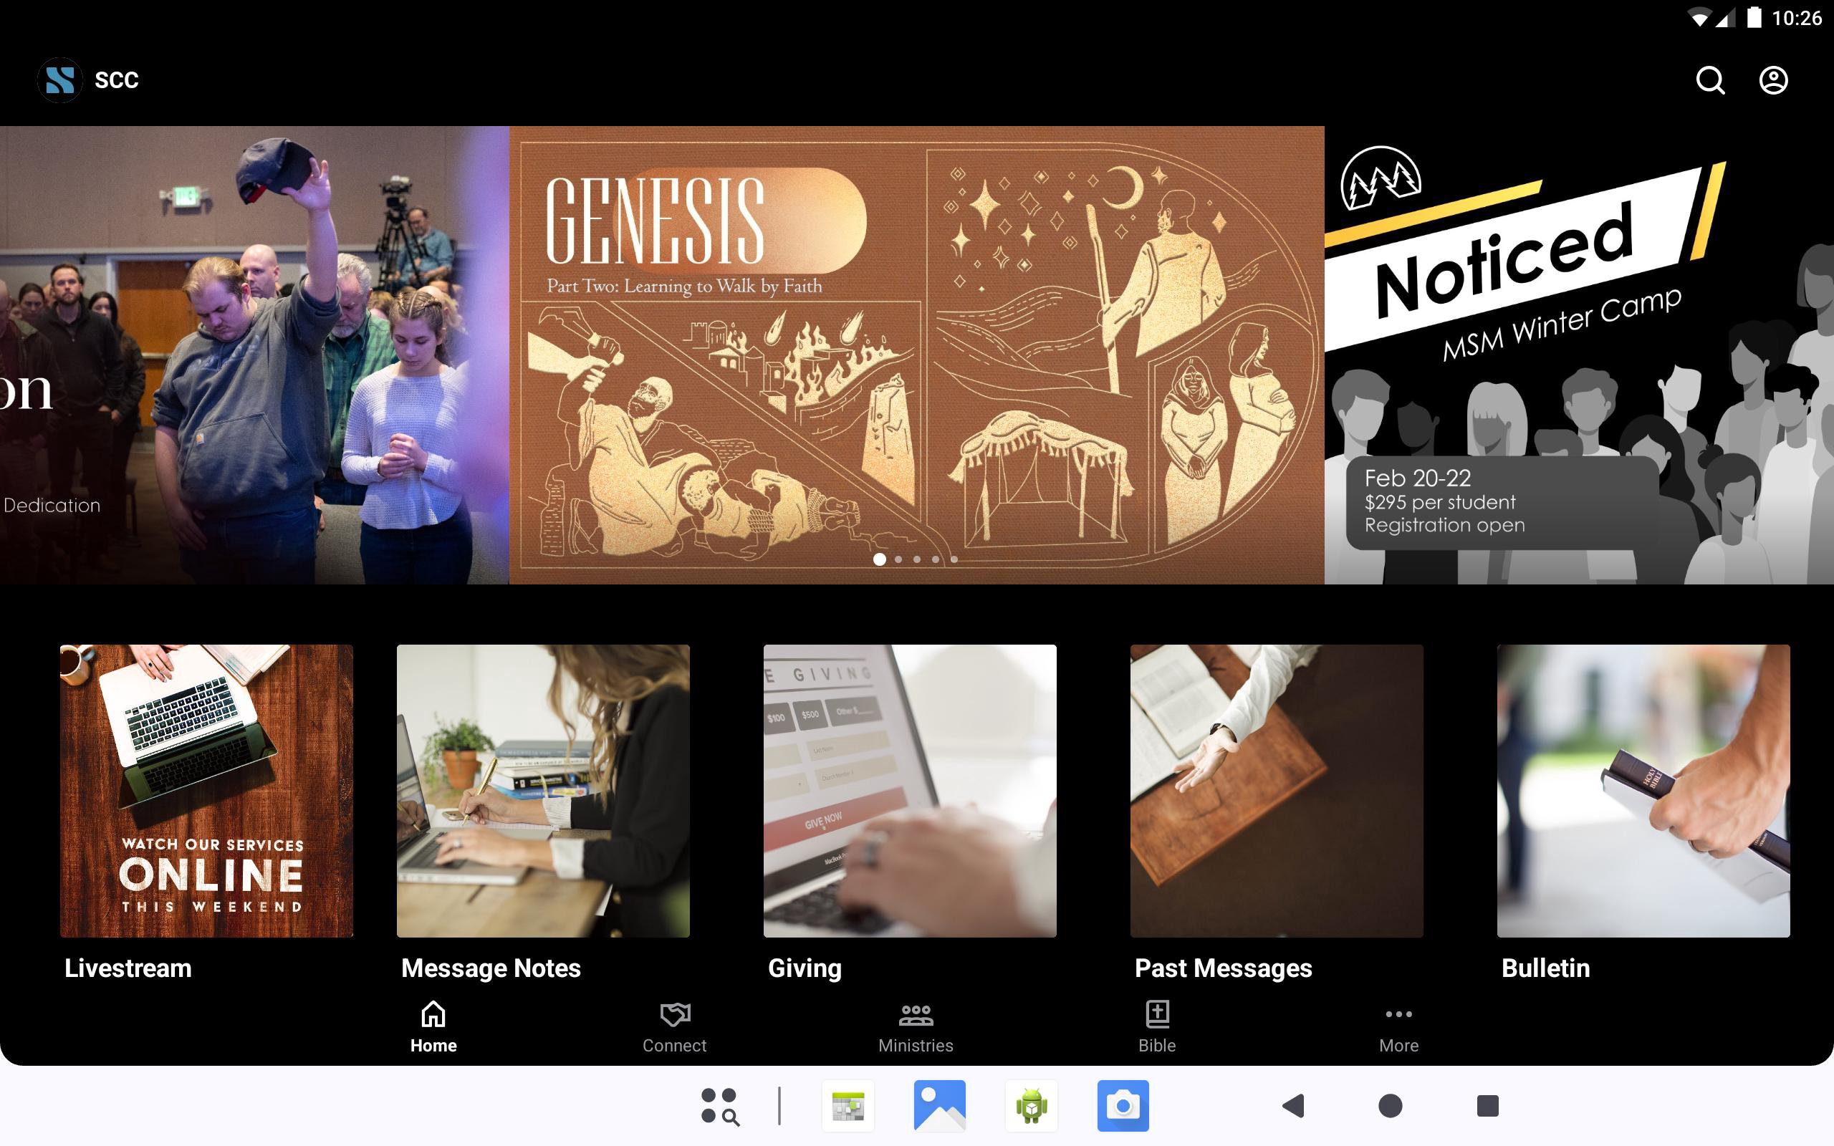Open the Giving tile
This screenshot has height=1146, width=1834.
909,791
